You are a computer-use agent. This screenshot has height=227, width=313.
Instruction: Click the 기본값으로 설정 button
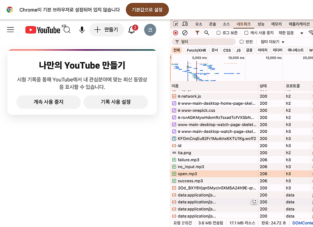[148, 9]
